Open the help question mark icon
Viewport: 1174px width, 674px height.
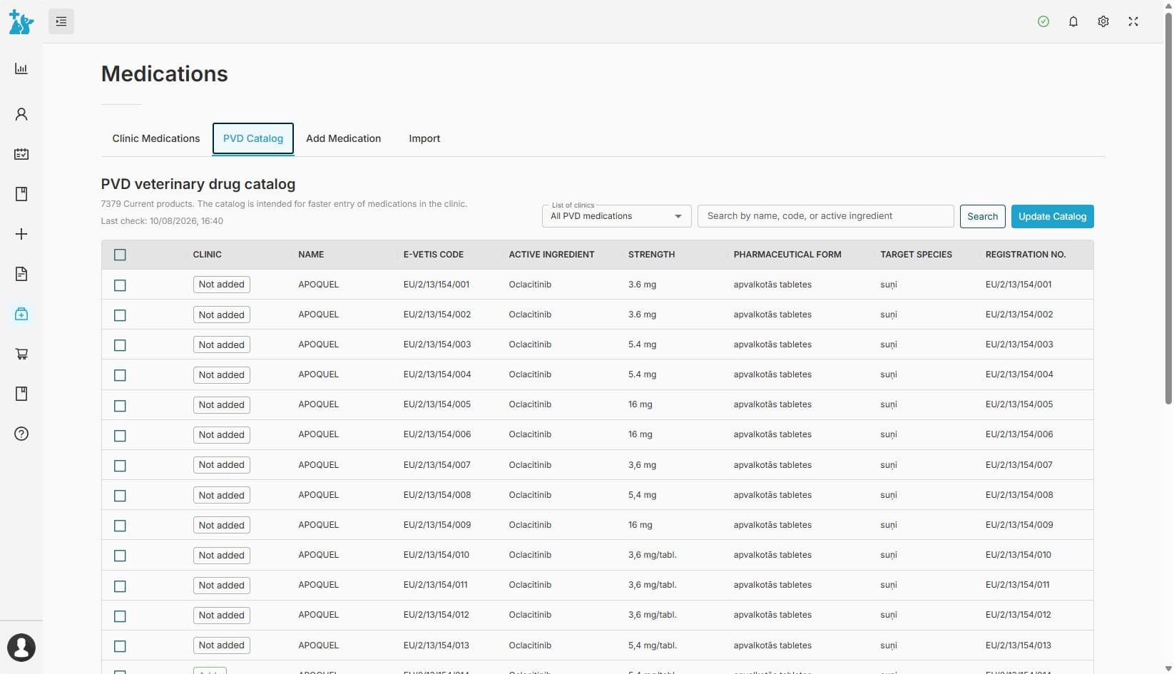[x=21, y=434]
